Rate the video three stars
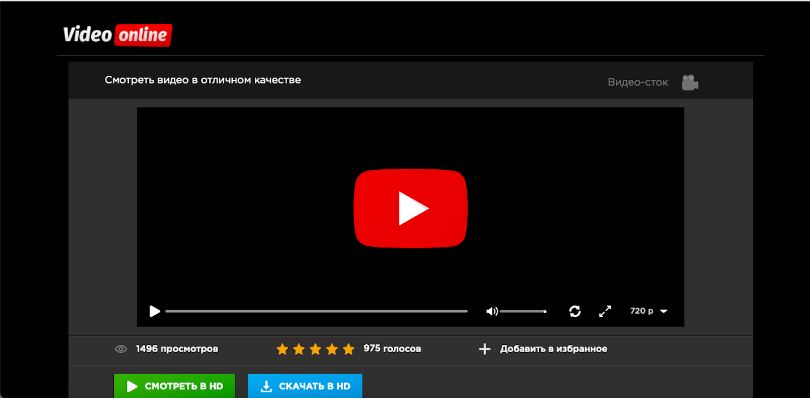 316,349
